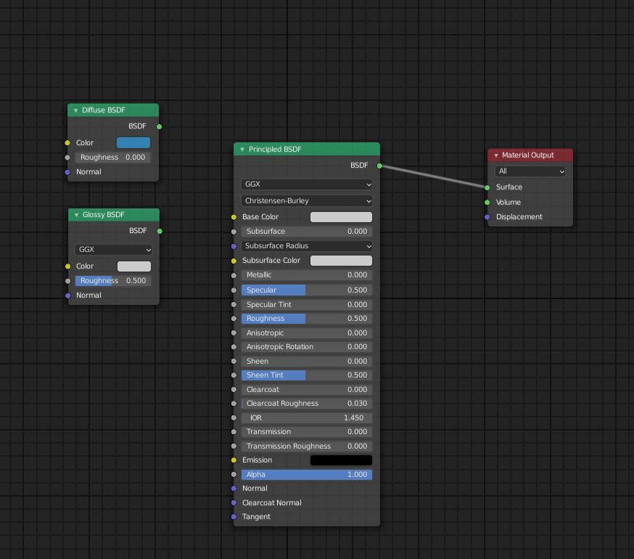
Task: Click the Principled BSDF Normal input socket
Action: (234, 489)
